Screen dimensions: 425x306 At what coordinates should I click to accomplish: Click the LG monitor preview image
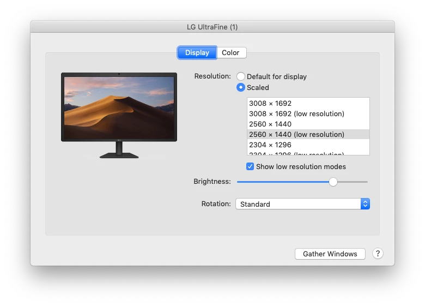point(119,115)
